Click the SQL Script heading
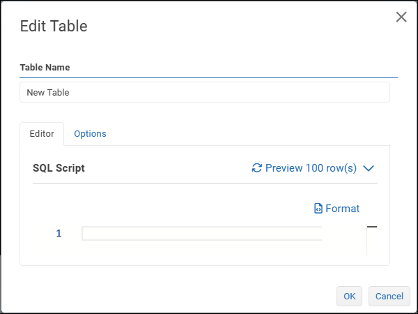418x314 pixels. coord(59,168)
